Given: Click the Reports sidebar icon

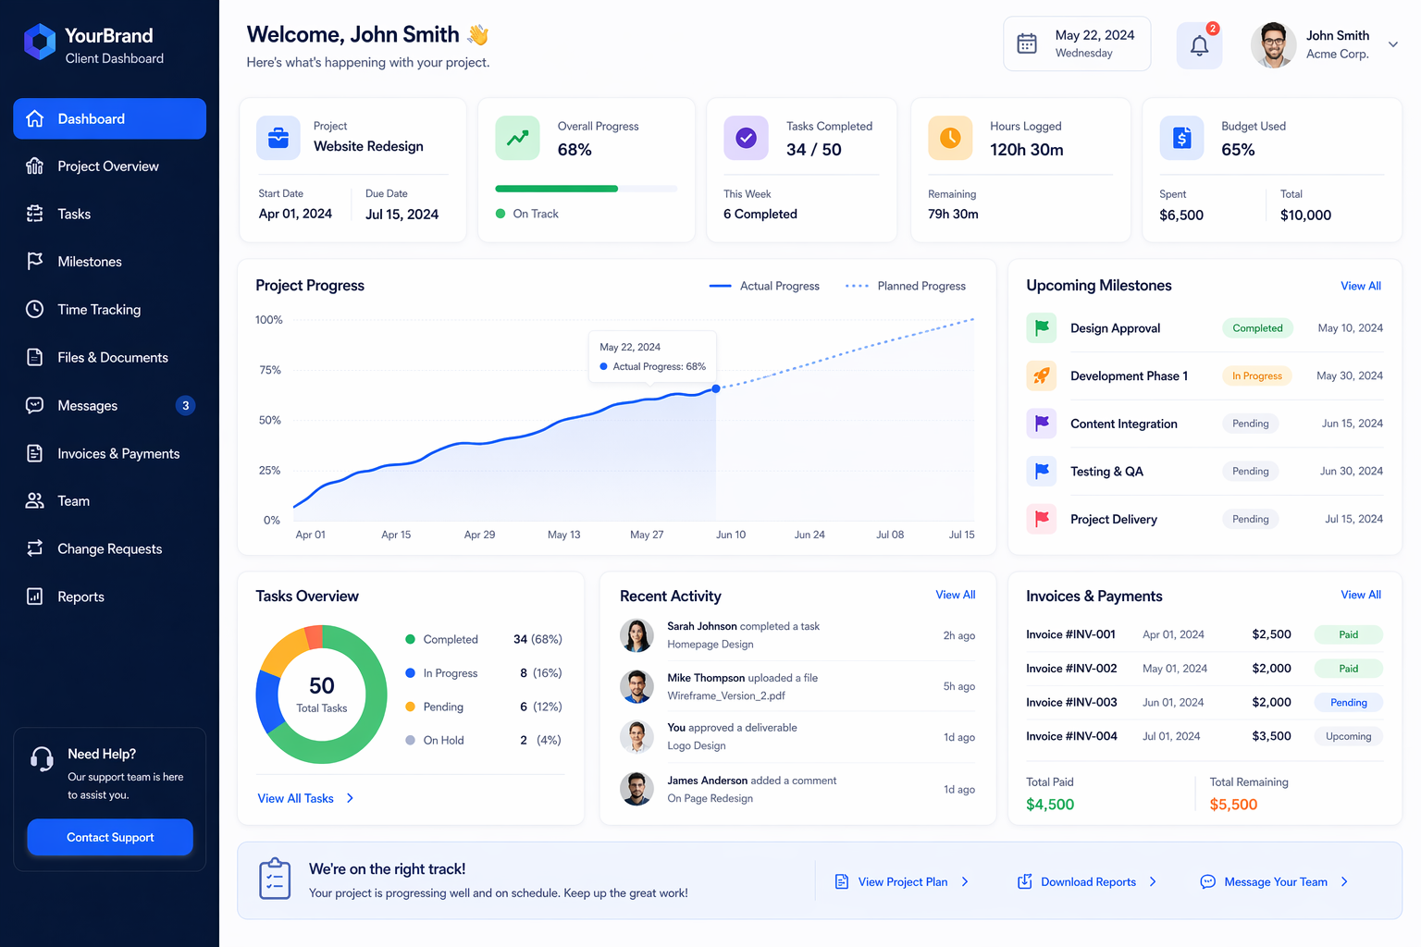Looking at the screenshot, I should click(x=34, y=596).
